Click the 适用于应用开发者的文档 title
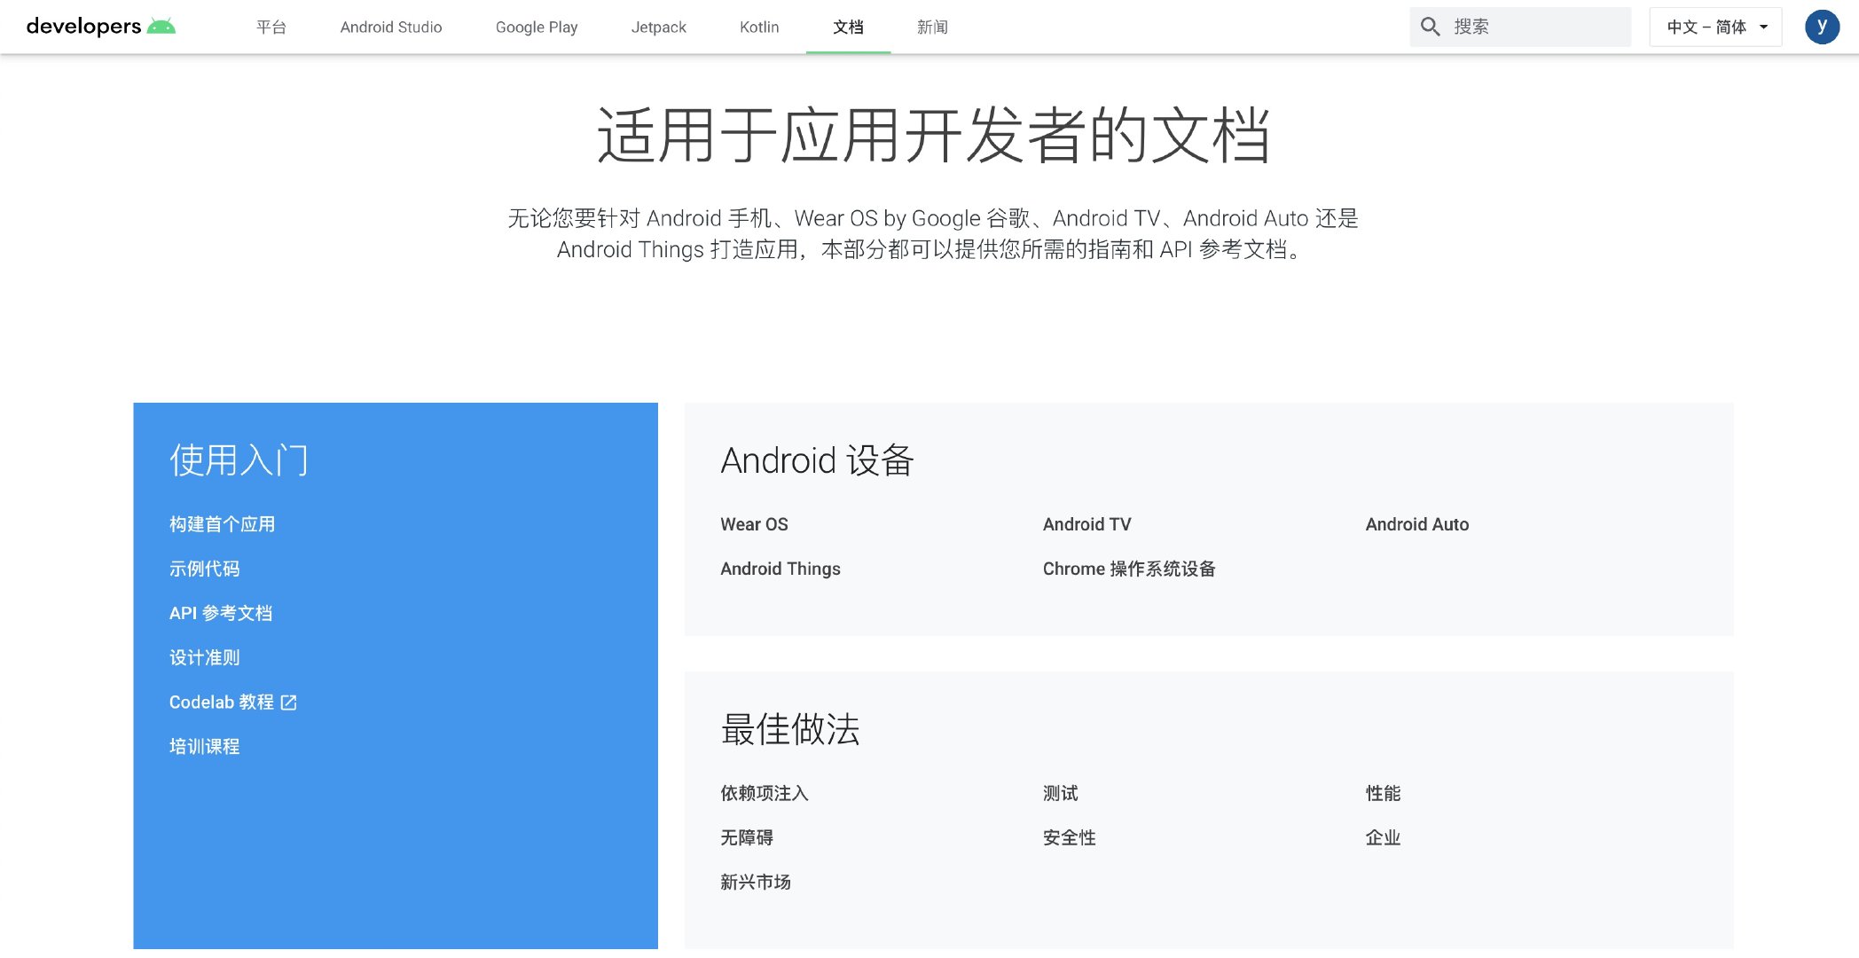Viewport: 1859px width, 958px height. (933, 135)
